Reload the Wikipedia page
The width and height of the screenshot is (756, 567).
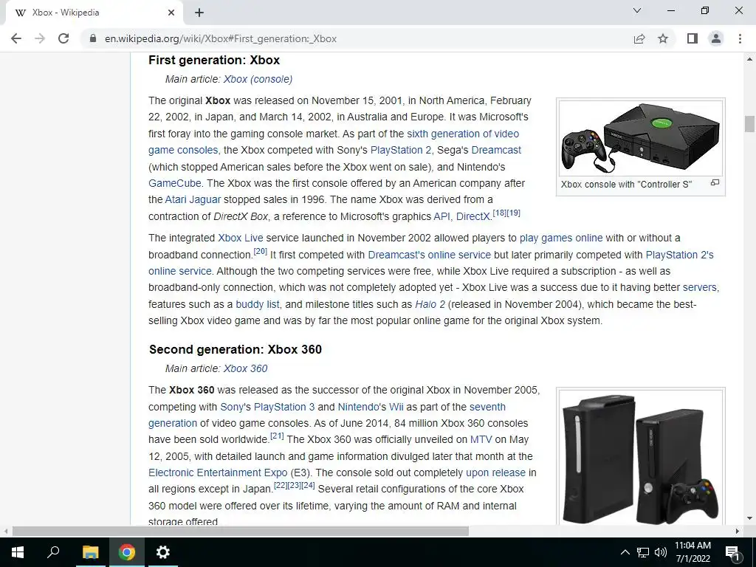pyautogui.click(x=63, y=38)
